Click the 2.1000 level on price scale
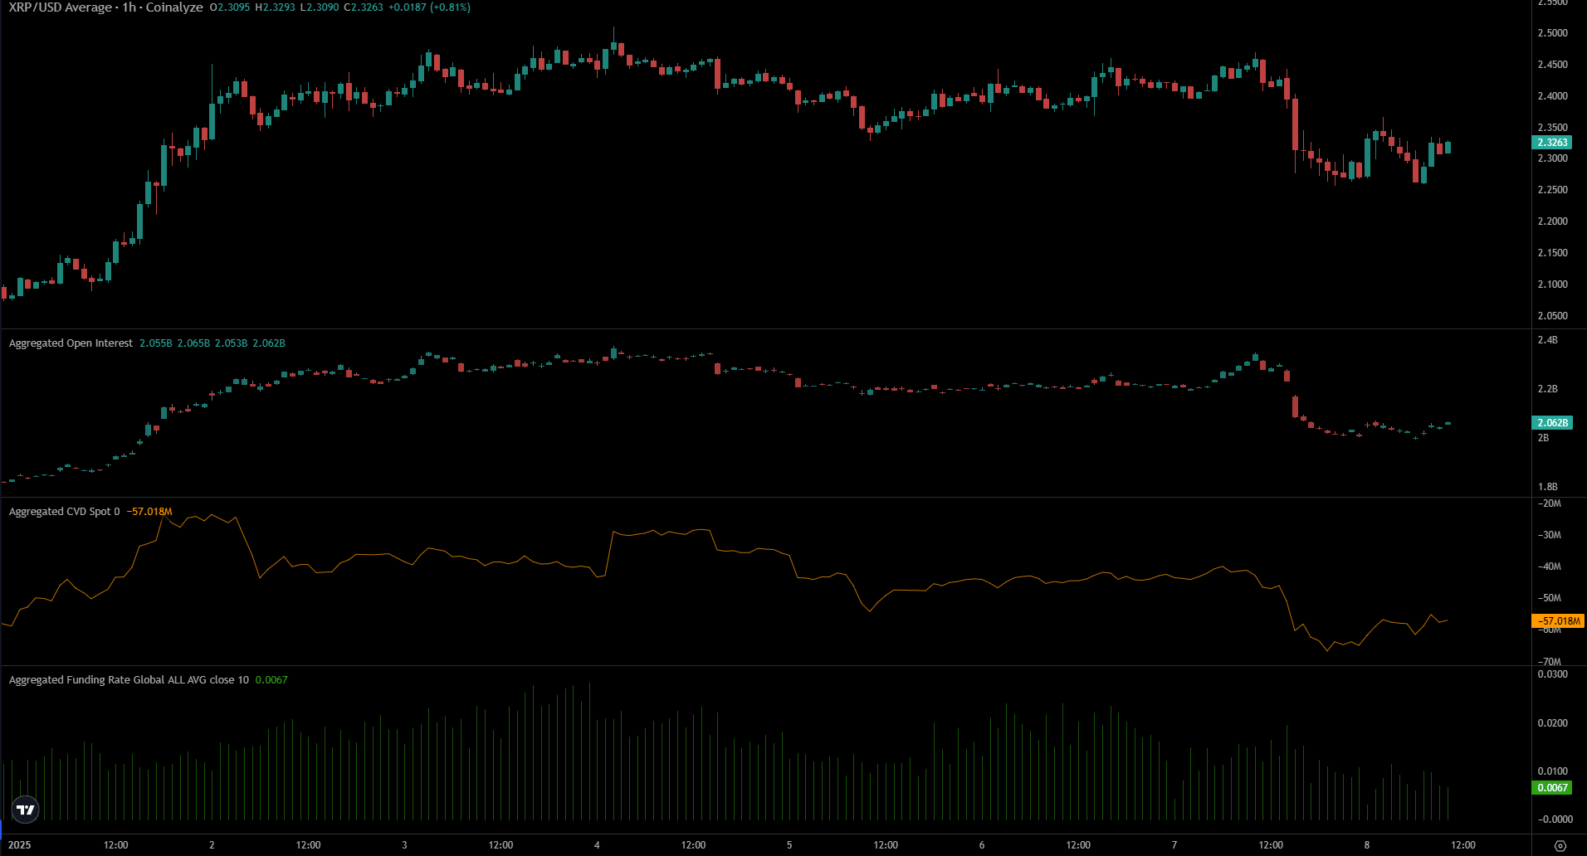The width and height of the screenshot is (1587, 856). click(1552, 285)
